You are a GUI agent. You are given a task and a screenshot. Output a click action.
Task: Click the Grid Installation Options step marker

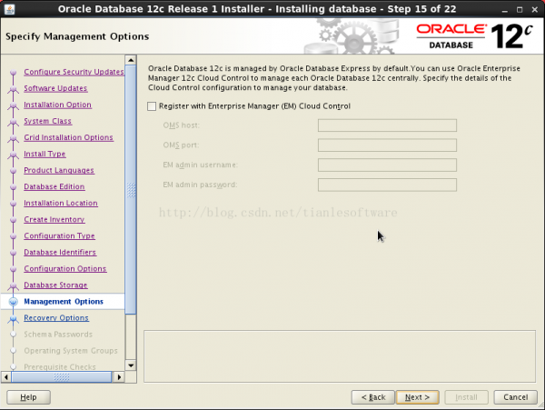coord(14,137)
